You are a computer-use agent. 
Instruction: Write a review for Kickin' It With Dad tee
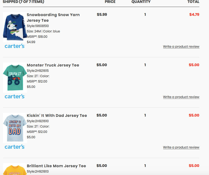tap(181, 147)
